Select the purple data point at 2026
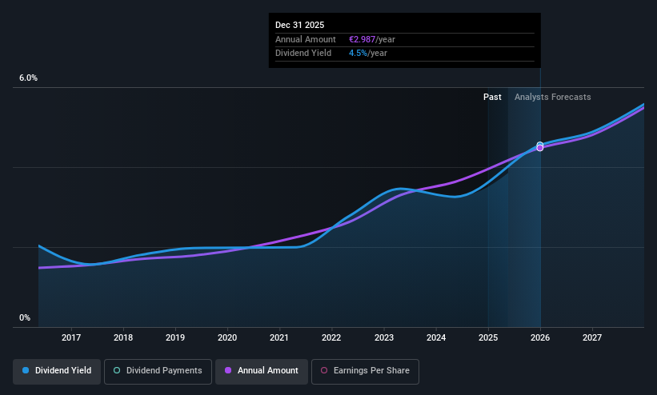The height and width of the screenshot is (395, 657). [540, 148]
